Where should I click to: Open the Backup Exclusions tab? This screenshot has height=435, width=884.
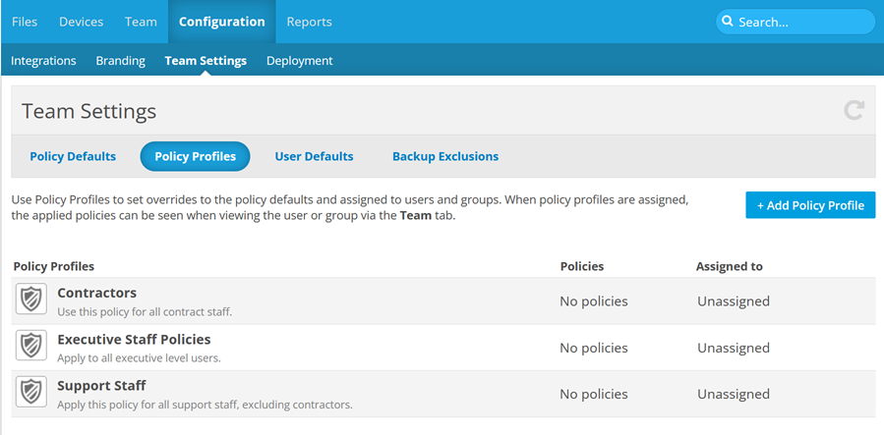tap(444, 156)
